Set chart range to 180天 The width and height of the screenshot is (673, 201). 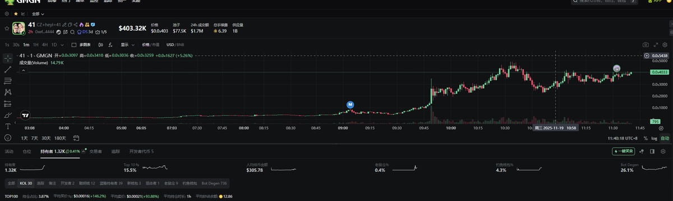click(x=59, y=138)
